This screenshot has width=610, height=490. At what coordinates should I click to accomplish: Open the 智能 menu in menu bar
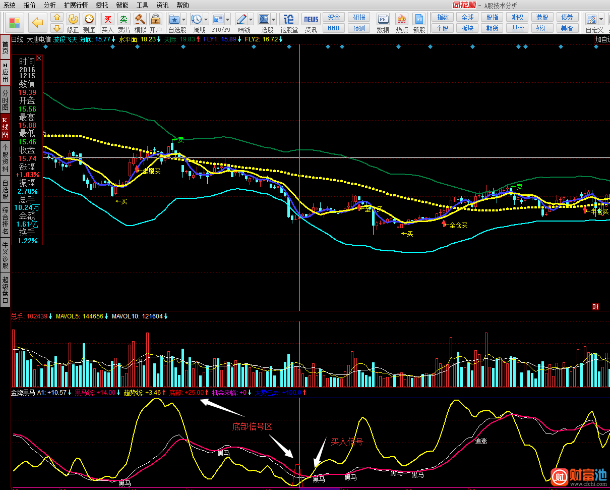point(122,5)
